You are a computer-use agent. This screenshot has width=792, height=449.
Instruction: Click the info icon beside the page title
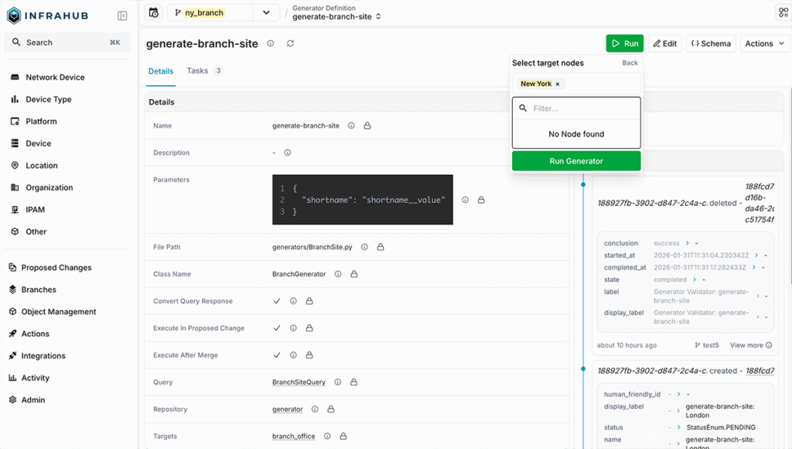click(x=270, y=44)
